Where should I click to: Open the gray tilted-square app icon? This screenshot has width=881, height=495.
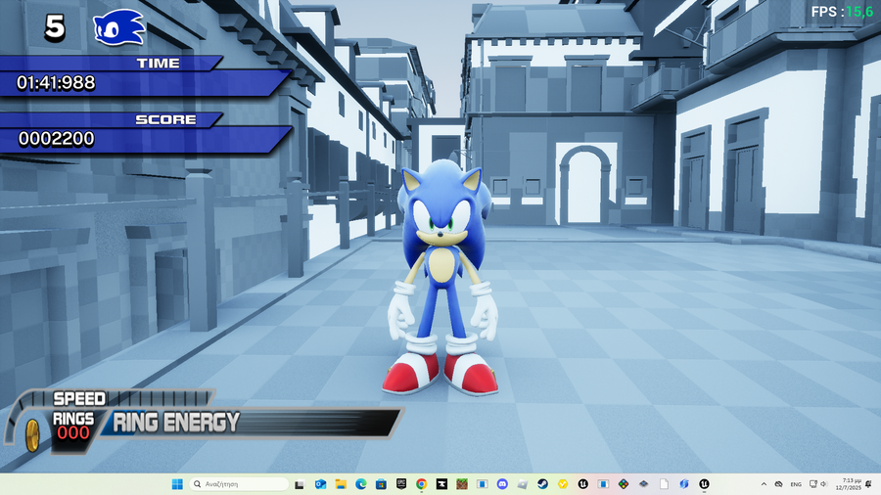pos(523,484)
